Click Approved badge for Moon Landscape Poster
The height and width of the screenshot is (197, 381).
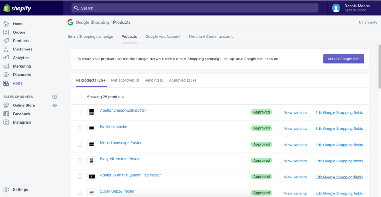(x=262, y=144)
